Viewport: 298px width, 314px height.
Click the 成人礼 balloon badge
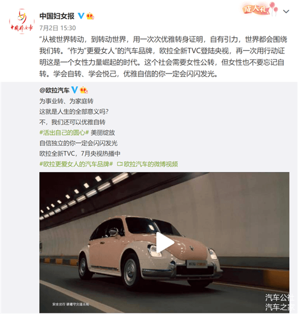click(260, 9)
